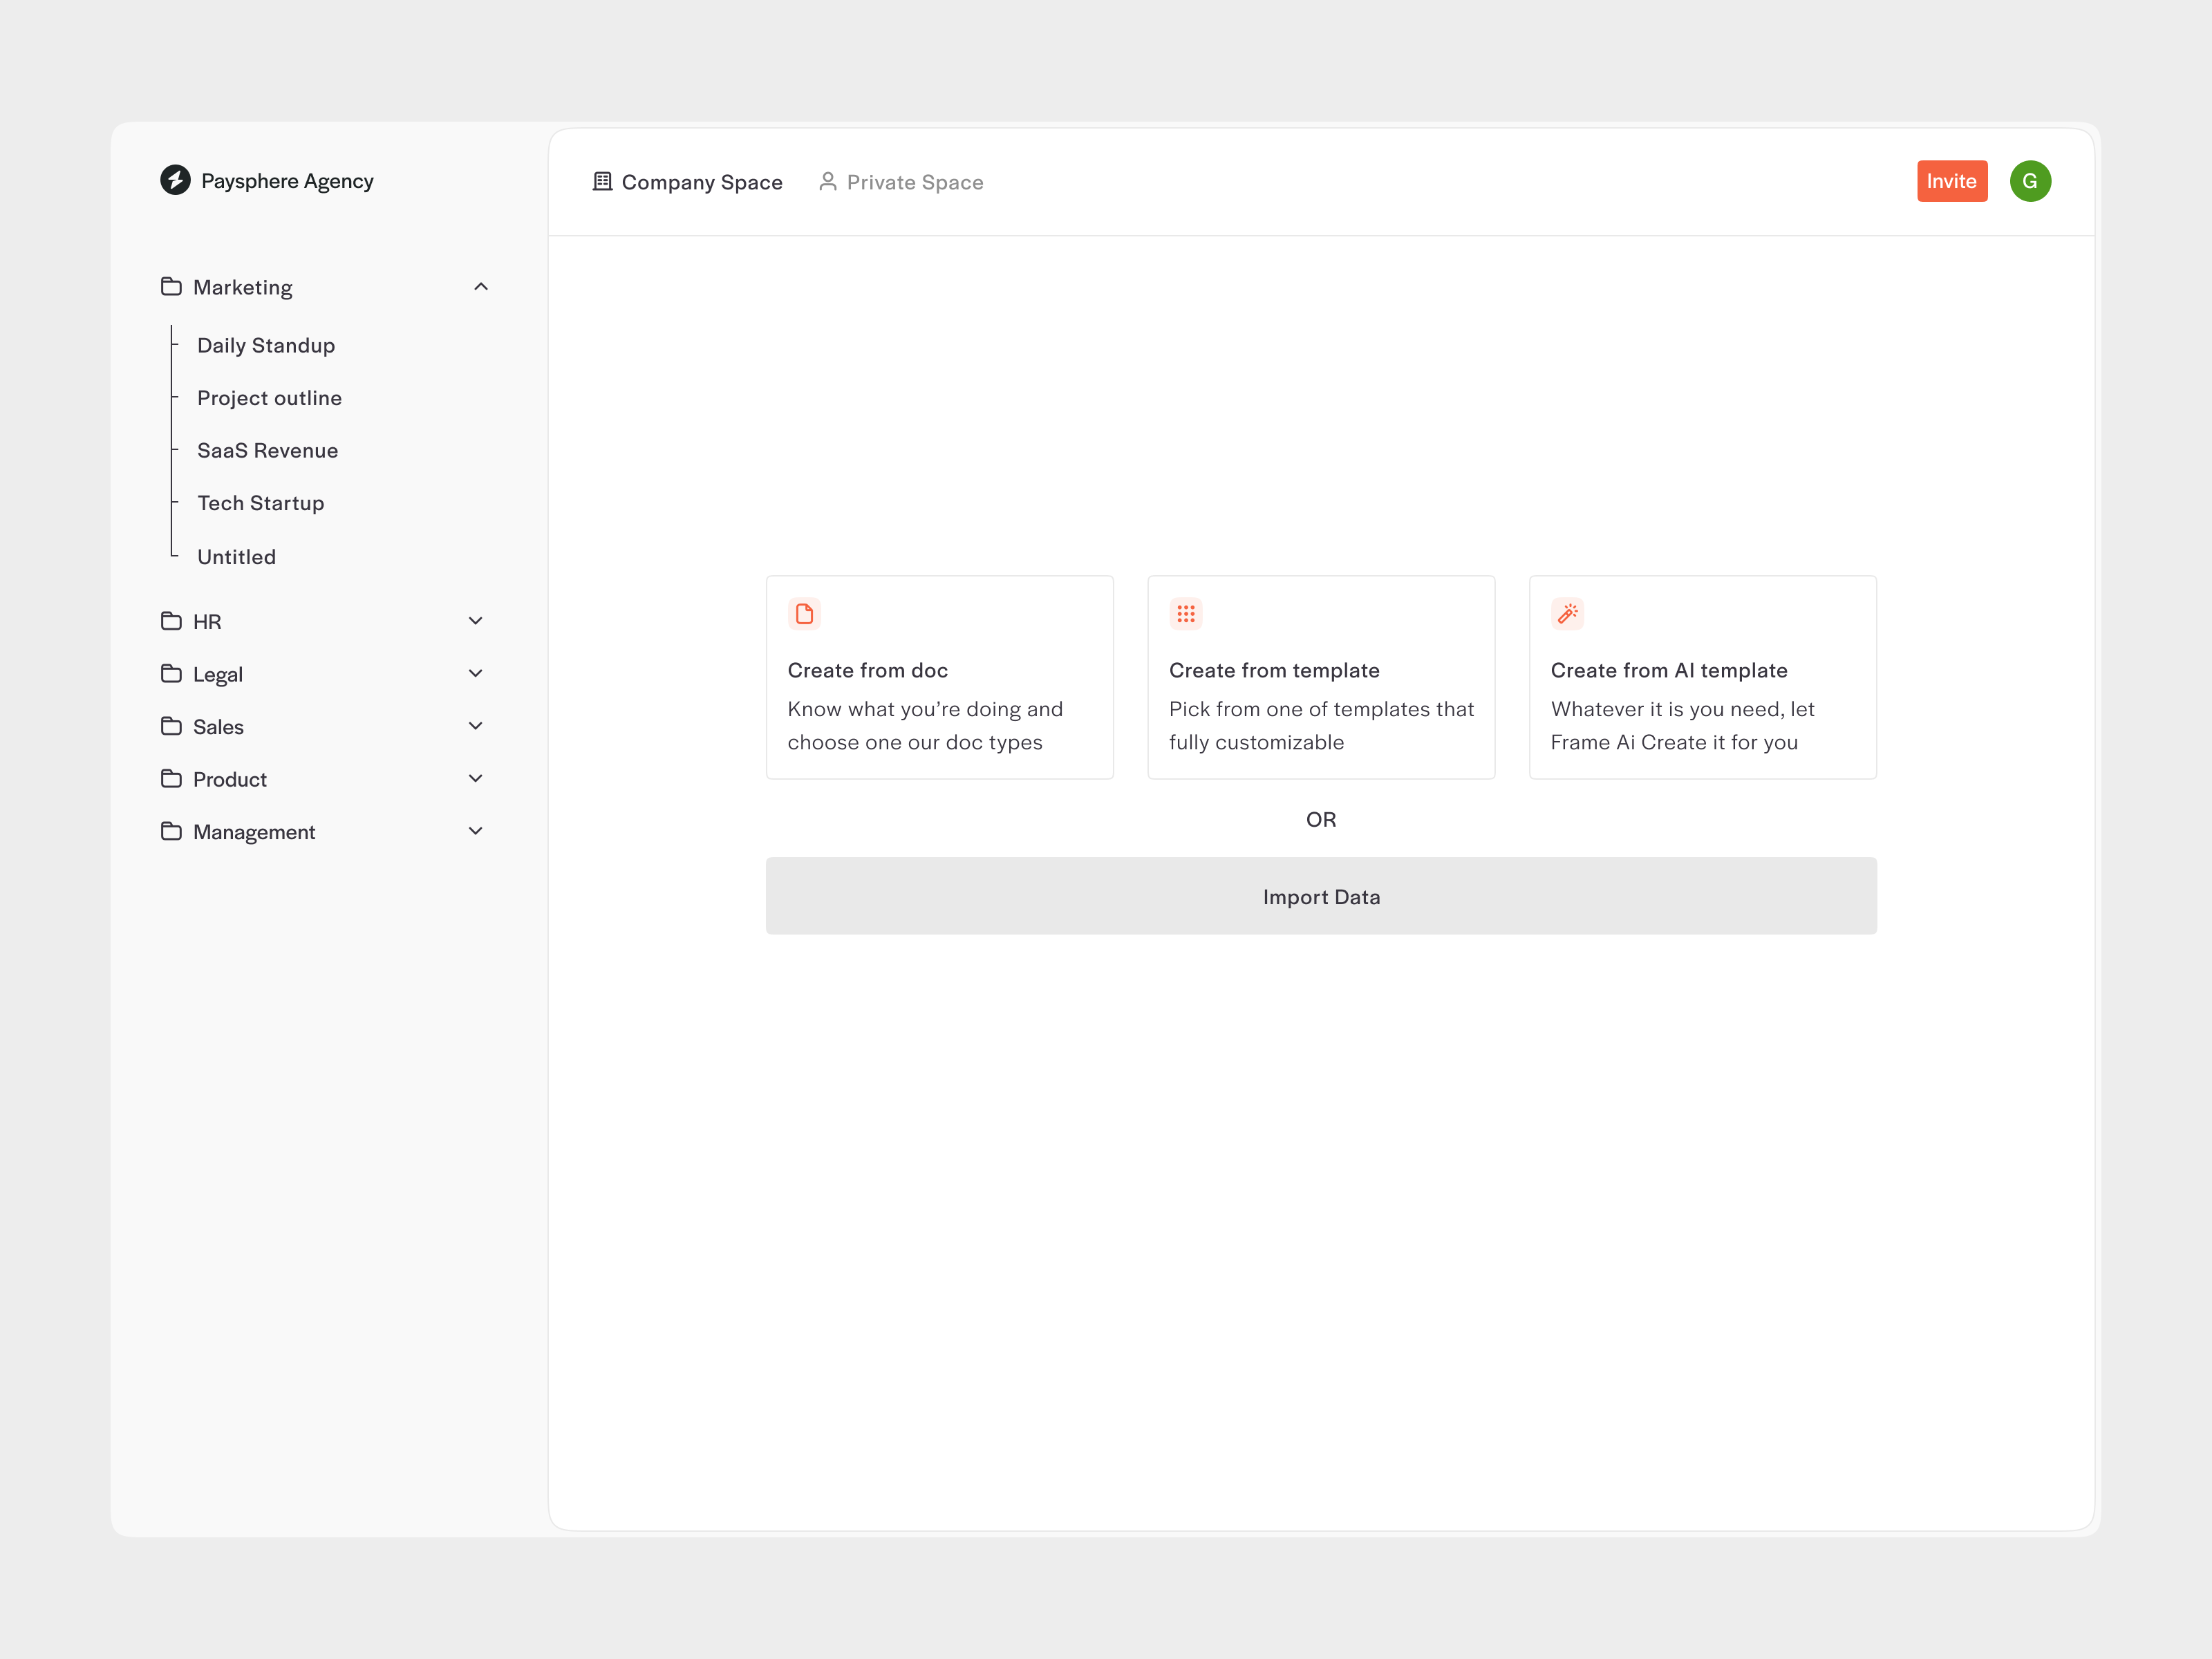Select the document icon on Create from doc card
Screen dimensions: 2212x1659
tap(804, 614)
